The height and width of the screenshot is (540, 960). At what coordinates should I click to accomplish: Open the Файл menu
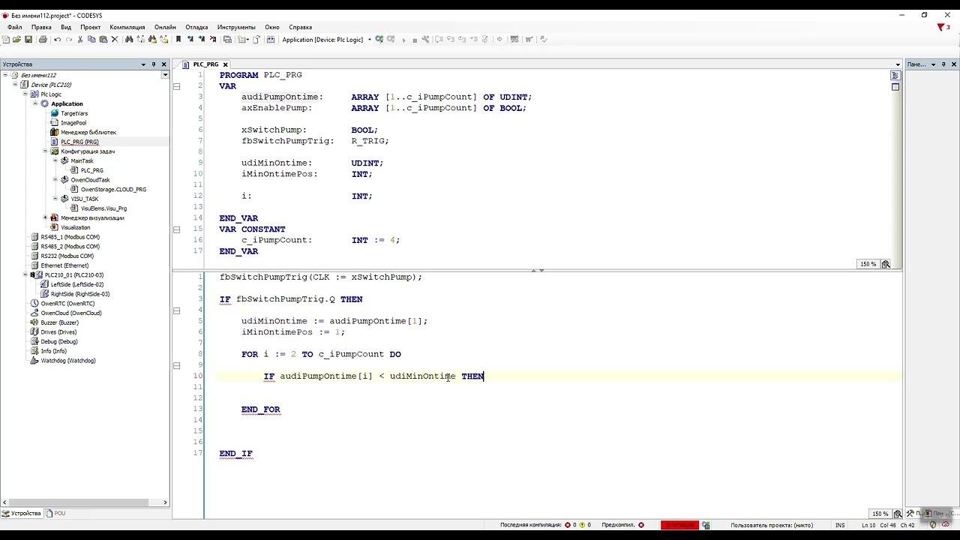[x=15, y=27]
